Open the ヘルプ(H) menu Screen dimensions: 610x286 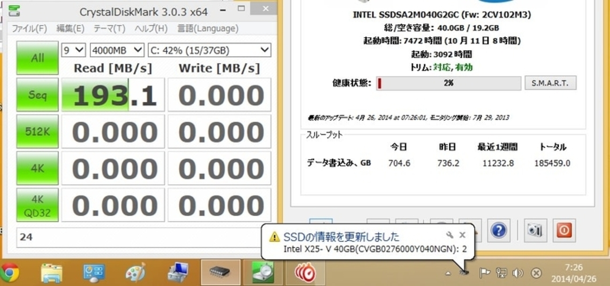[151, 29]
